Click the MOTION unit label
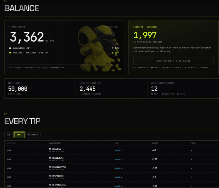Image resolution: width=219 pixels, height=188 pixels. click(50, 41)
